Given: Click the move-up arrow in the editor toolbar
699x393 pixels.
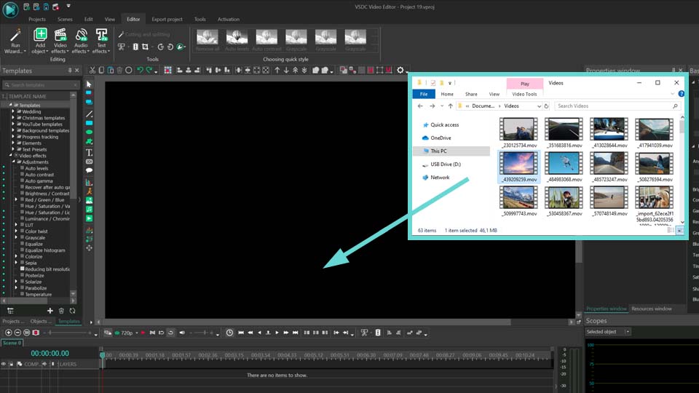Looking at the screenshot, I should 277,71.
